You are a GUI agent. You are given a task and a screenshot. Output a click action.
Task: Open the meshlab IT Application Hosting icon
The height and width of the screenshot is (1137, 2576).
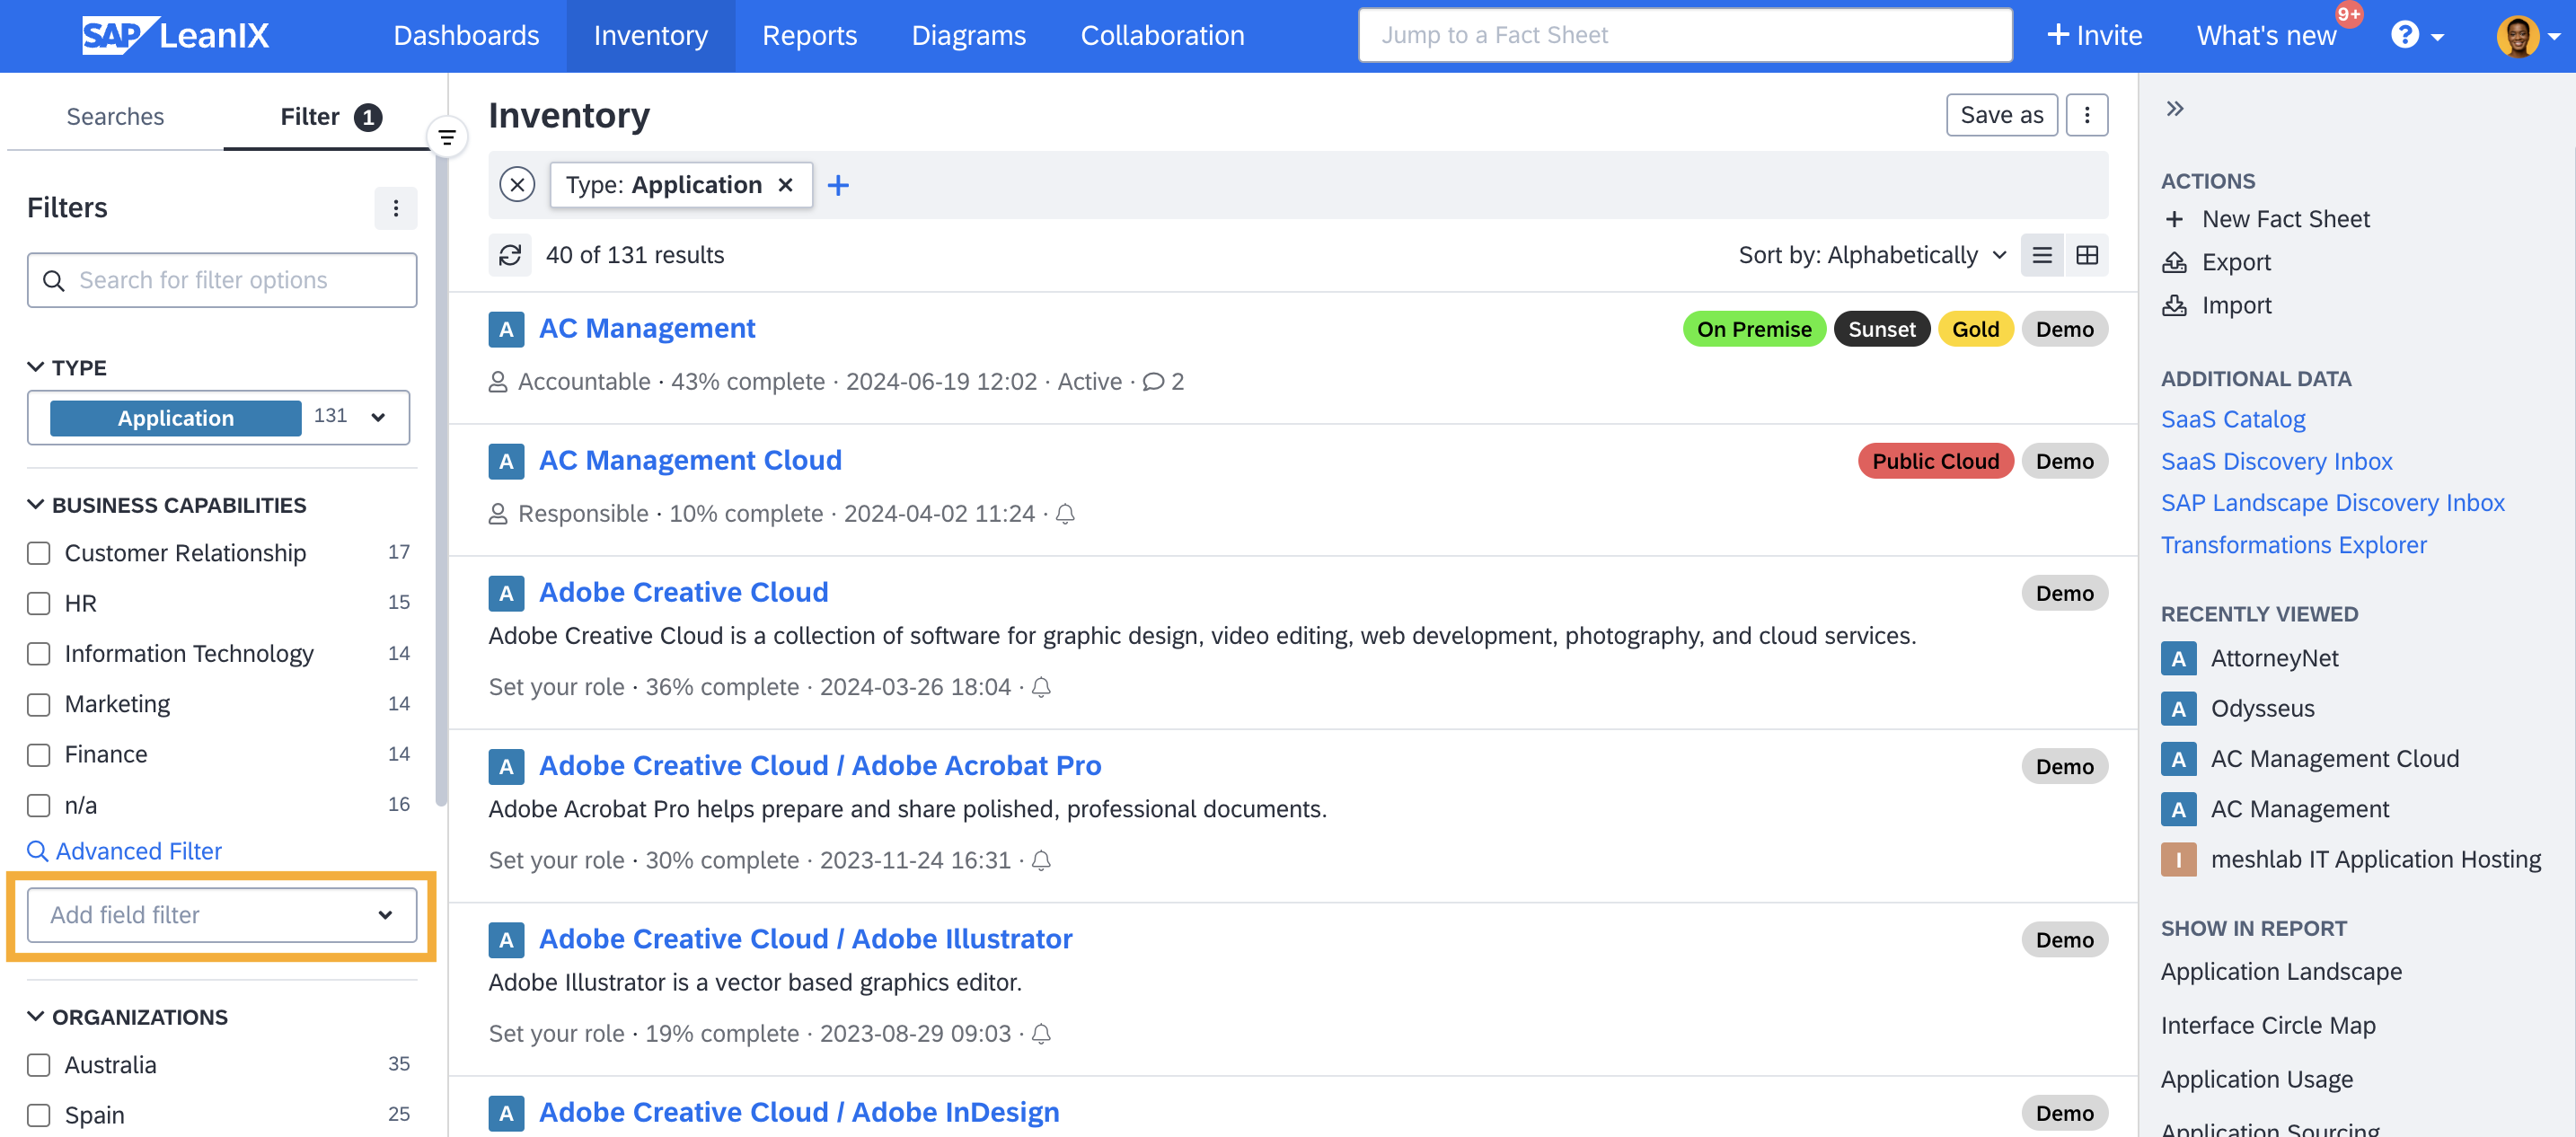point(2179,859)
